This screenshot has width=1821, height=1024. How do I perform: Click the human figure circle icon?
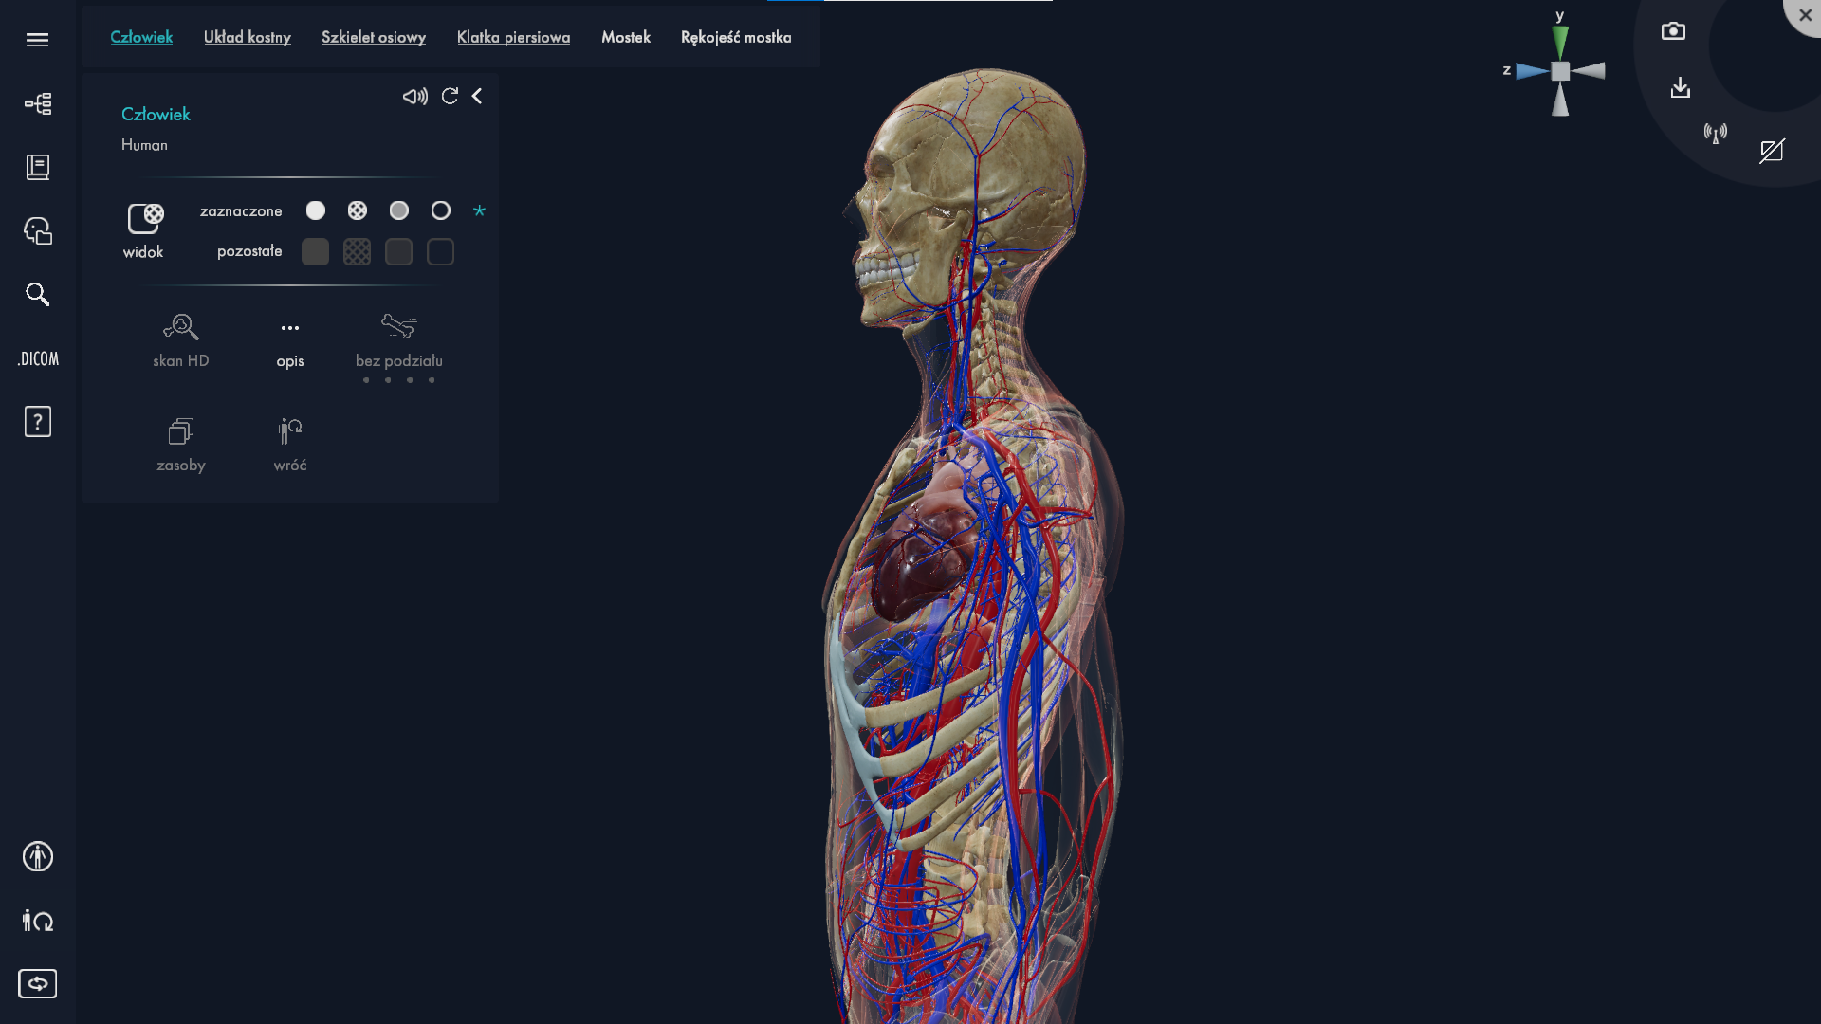tap(37, 856)
